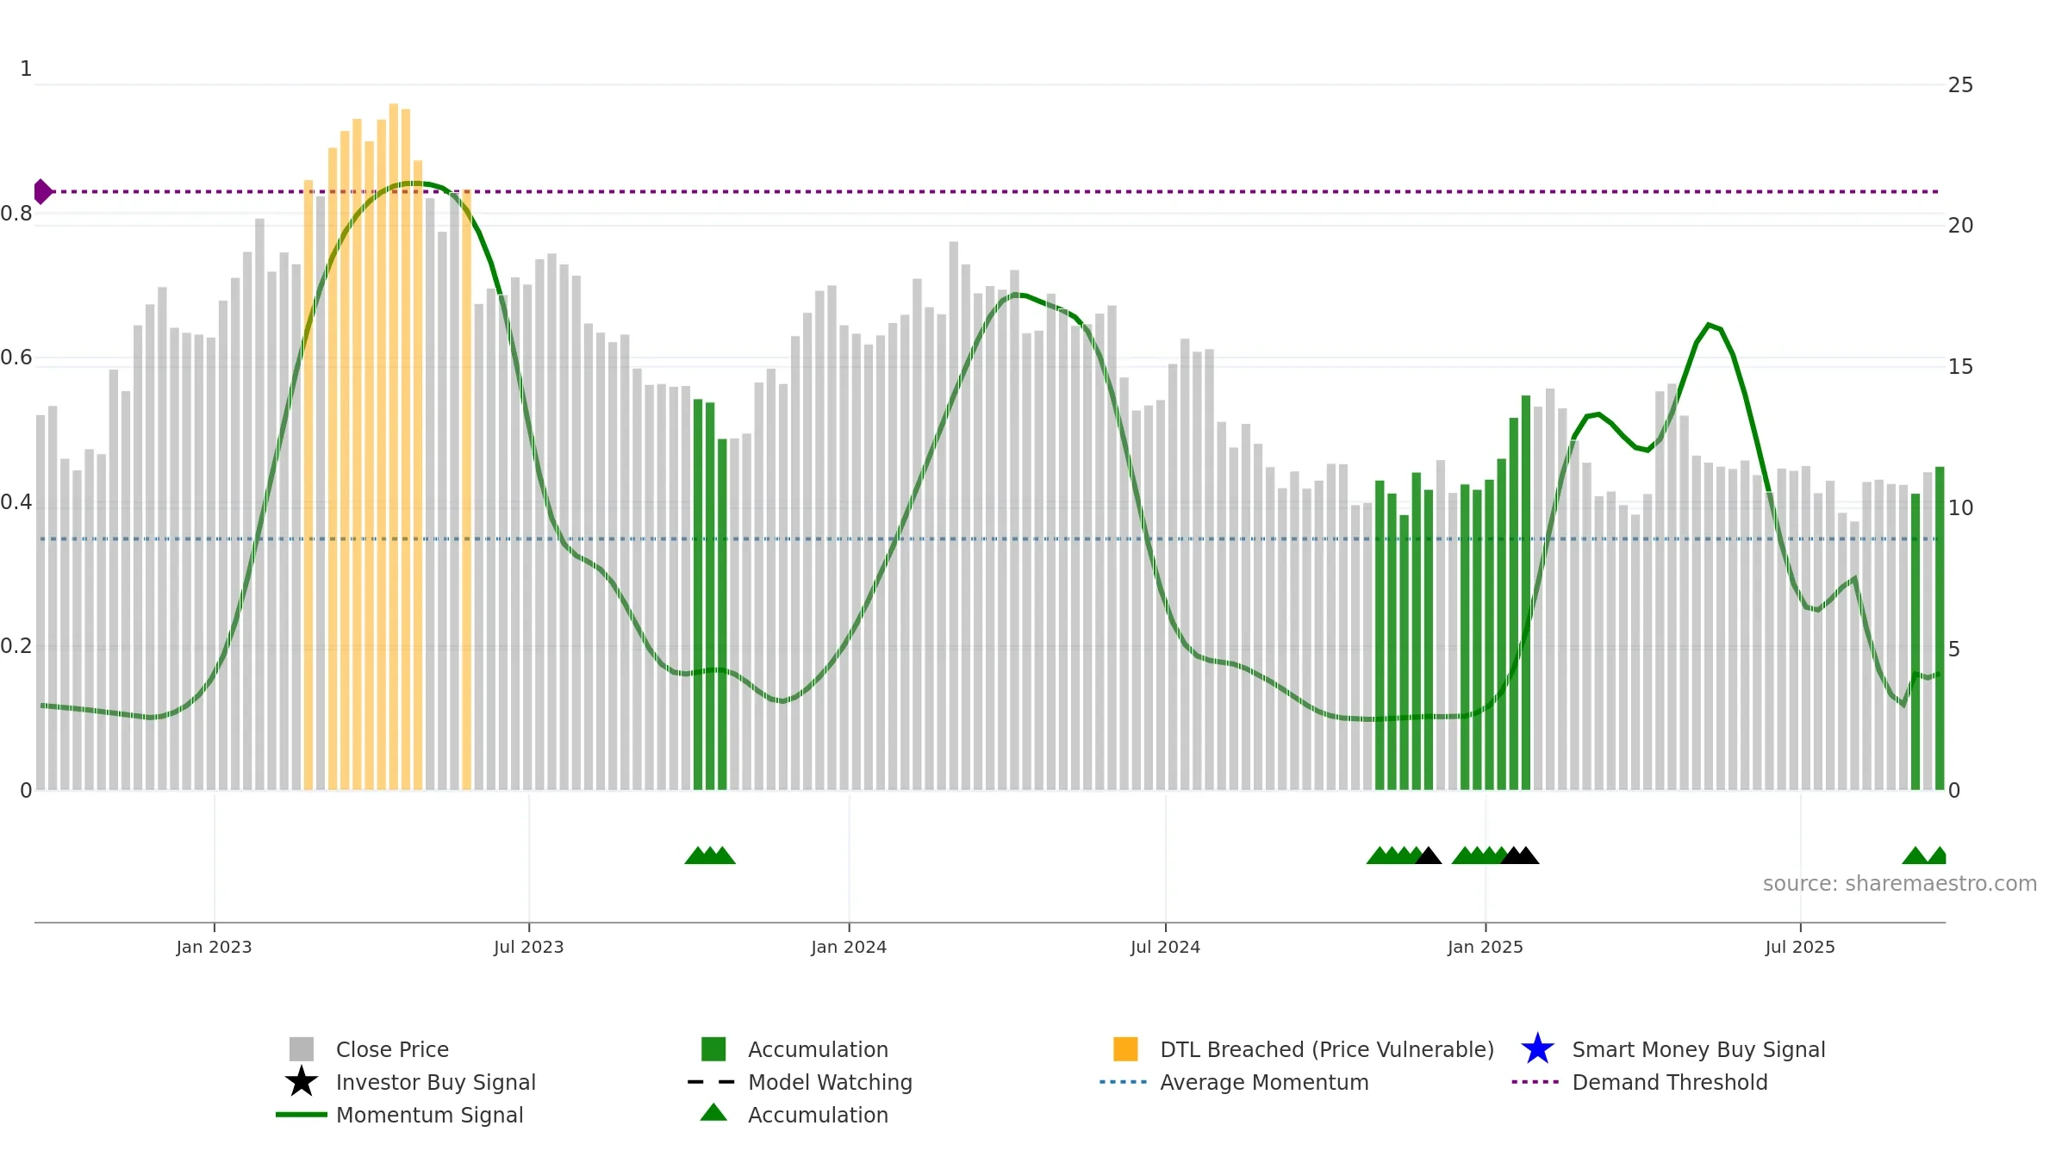Click the green Accumulation legend square
The height and width of the screenshot is (1163, 2068).
713,1049
